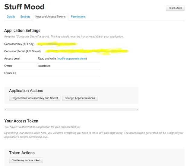Switch to the Details tab
This screenshot has height=167, width=187.
(11, 17)
